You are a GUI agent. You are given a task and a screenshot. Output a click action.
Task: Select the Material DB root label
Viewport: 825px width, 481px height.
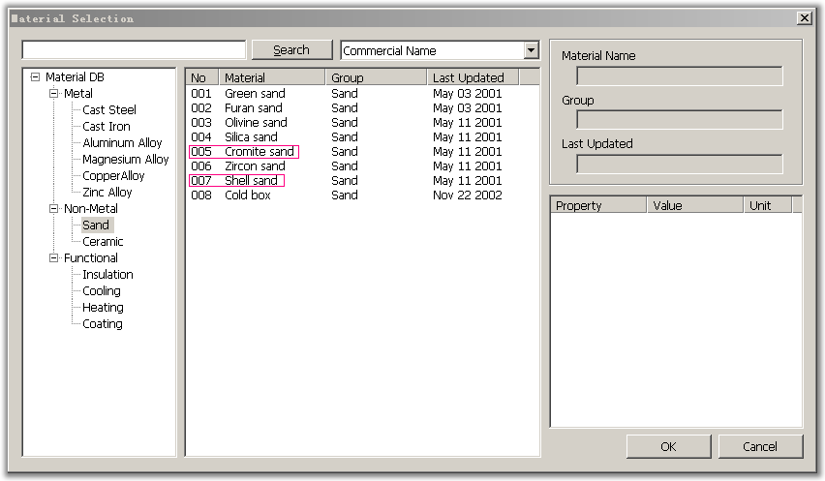(75, 77)
